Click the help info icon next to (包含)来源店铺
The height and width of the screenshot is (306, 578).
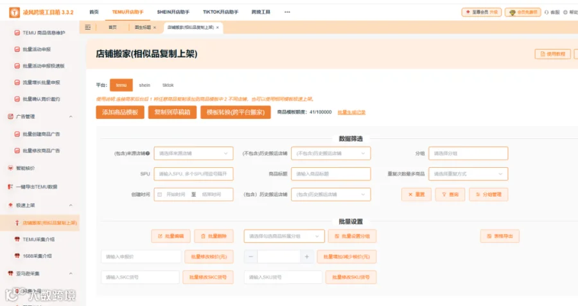pyautogui.click(x=148, y=153)
